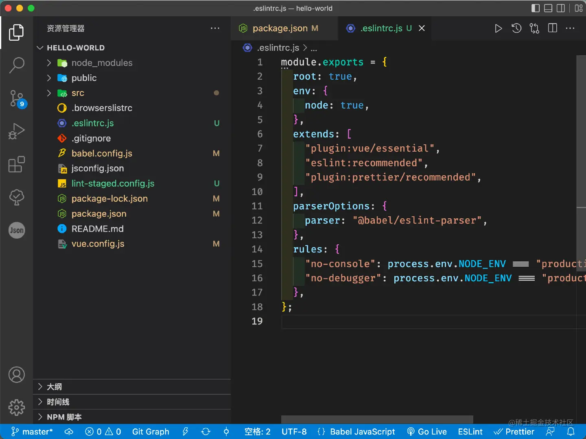Viewport: 586px width, 439px height.
Task: Open .eslintrc.js in the file tree
Action: (132, 123)
